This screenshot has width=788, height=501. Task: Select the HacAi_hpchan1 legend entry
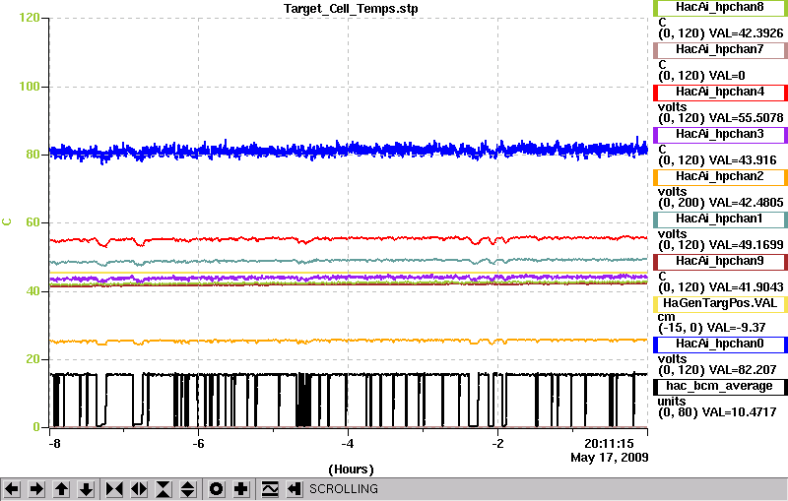coord(720,219)
